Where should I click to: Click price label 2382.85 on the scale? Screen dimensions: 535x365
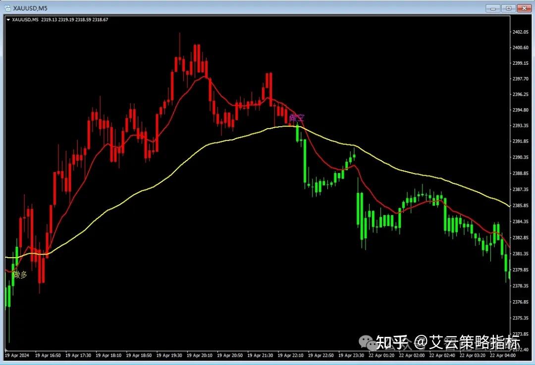coord(520,237)
